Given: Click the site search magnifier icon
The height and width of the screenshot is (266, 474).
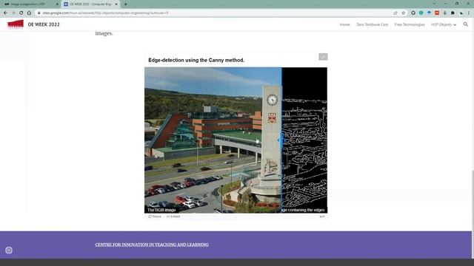Looking at the screenshot, I should pos(466,24).
